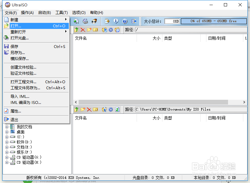Click the upper 路径 field showing /

point(191,30)
